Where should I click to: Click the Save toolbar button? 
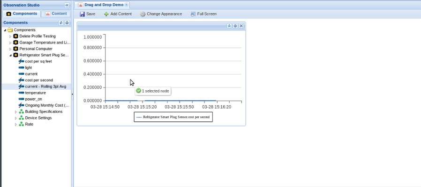[x=88, y=14]
